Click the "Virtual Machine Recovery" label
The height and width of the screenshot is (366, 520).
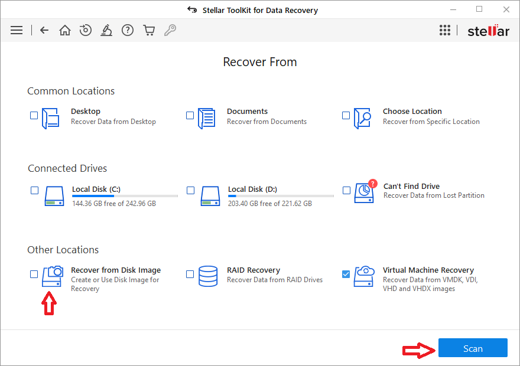click(x=428, y=270)
